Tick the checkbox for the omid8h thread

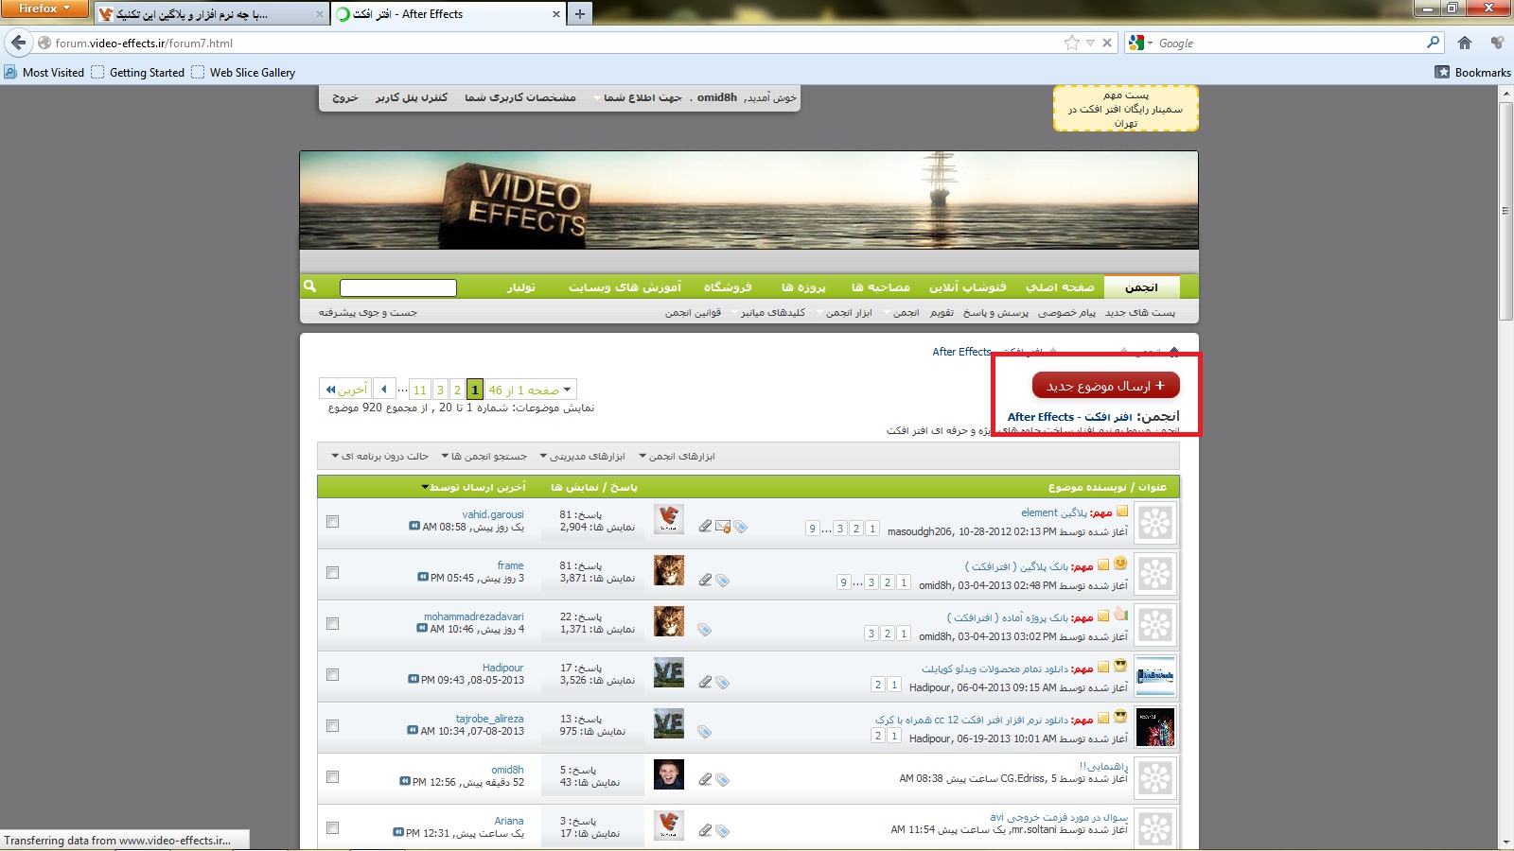point(332,776)
